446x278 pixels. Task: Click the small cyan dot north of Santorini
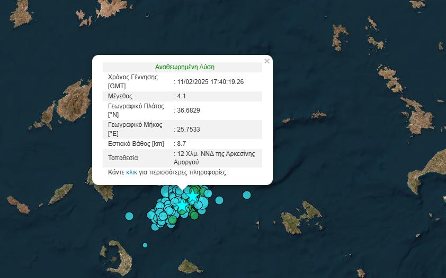click(x=145, y=245)
